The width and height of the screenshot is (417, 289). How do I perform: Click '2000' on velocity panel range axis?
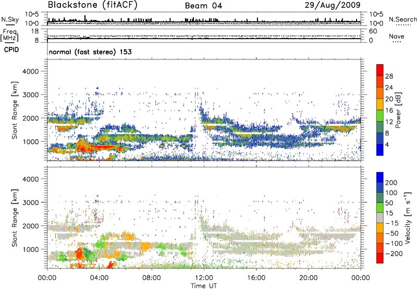click(30, 226)
